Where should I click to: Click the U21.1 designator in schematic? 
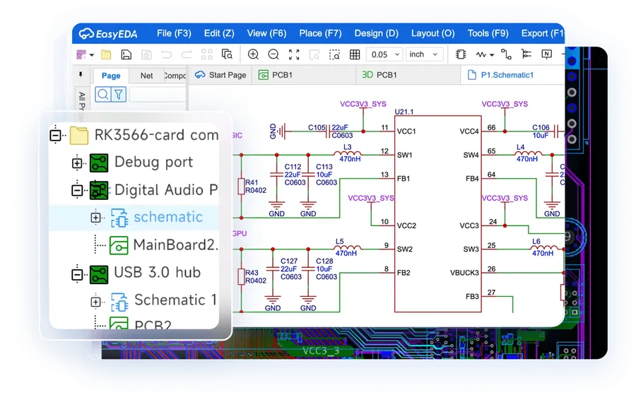coord(404,112)
